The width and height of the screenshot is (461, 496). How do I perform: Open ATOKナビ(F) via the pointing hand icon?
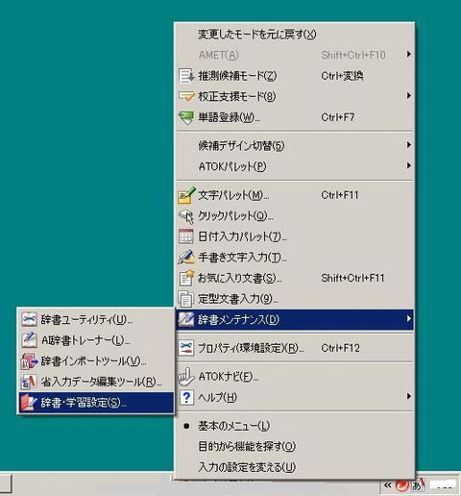pos(186,376)
